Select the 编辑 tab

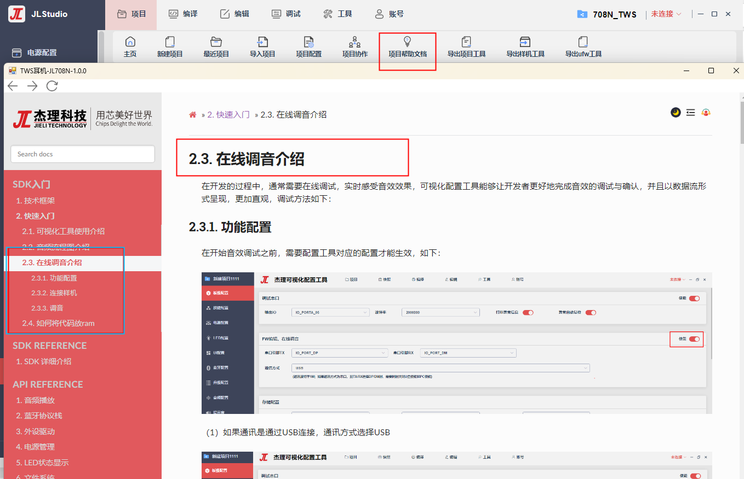(234, 14)
